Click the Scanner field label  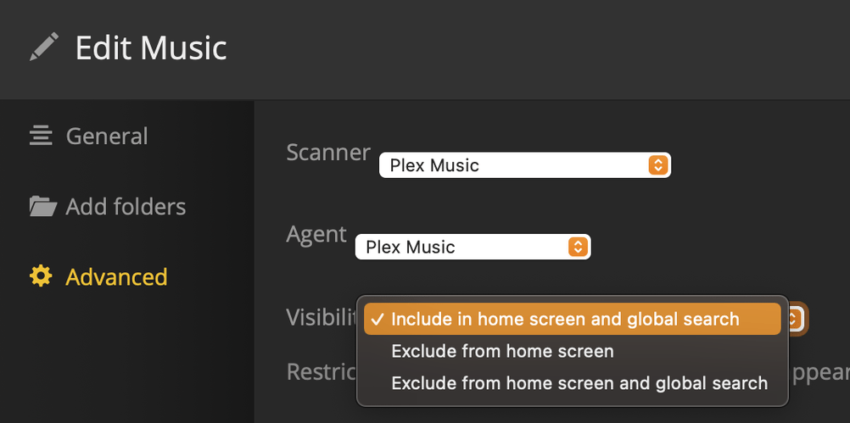pyautogui.click(x=328, y=153)
